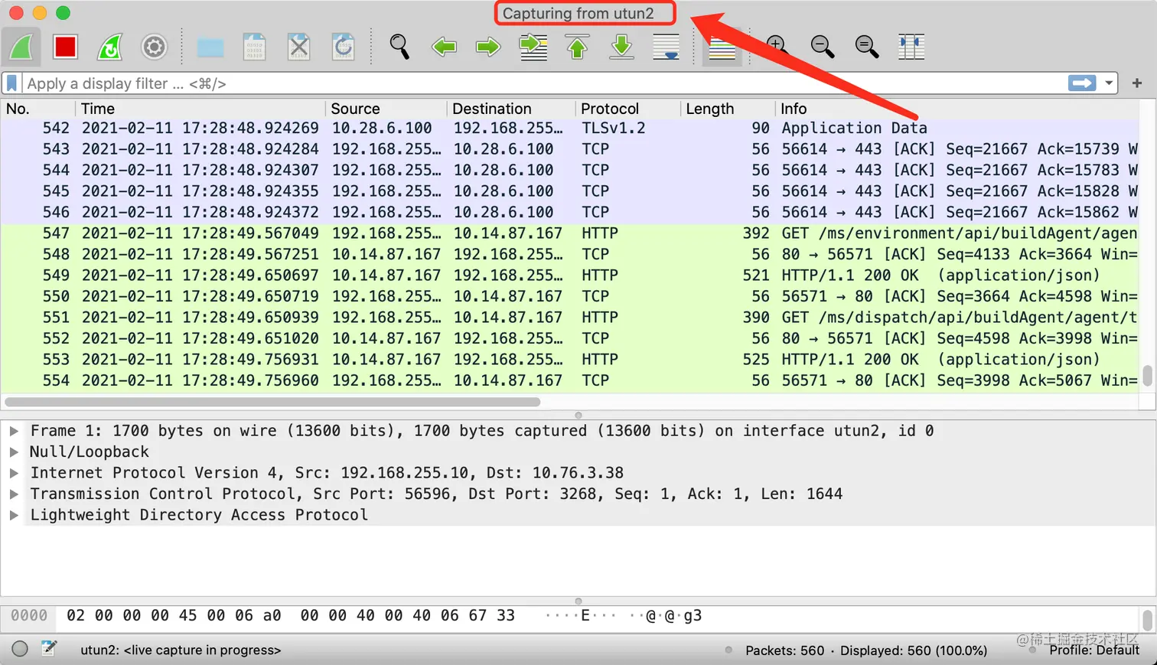
Task: Select packet 542 TLSv1.2 Application Data
Action: pyautogui.click(x=569, y=128)
